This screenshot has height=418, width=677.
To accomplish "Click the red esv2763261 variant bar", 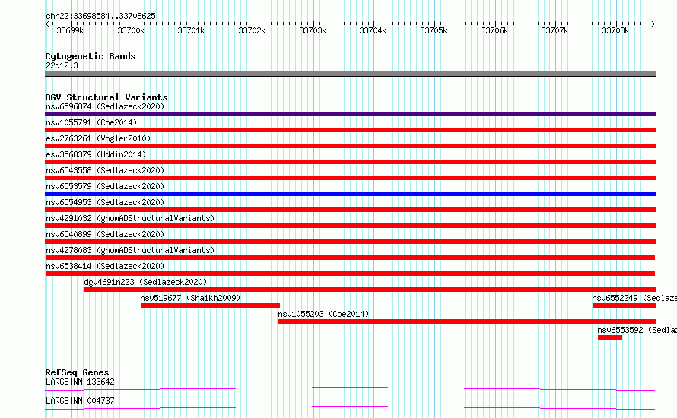I will [x=350, y=146].
